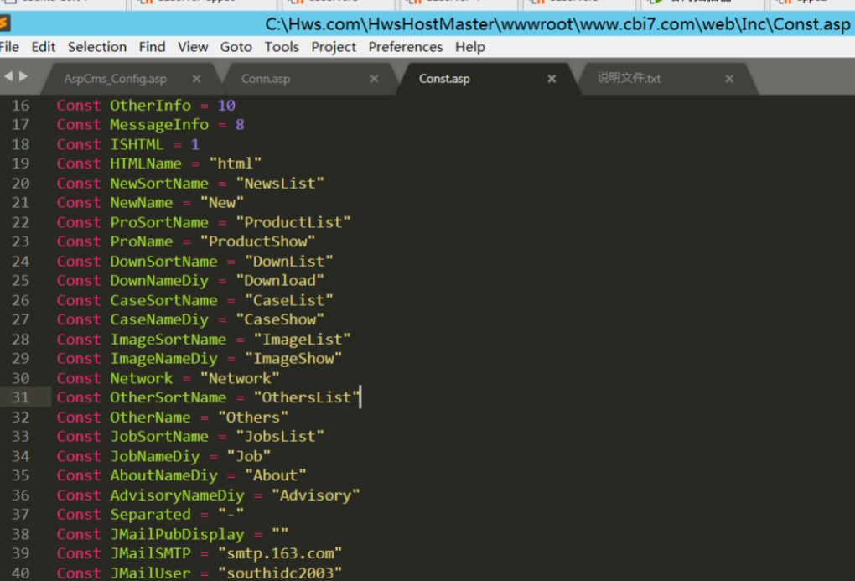Viewport: 855px width, 581px height.
Task: Click line number 31 in the gutter
Action: point(20,397)
